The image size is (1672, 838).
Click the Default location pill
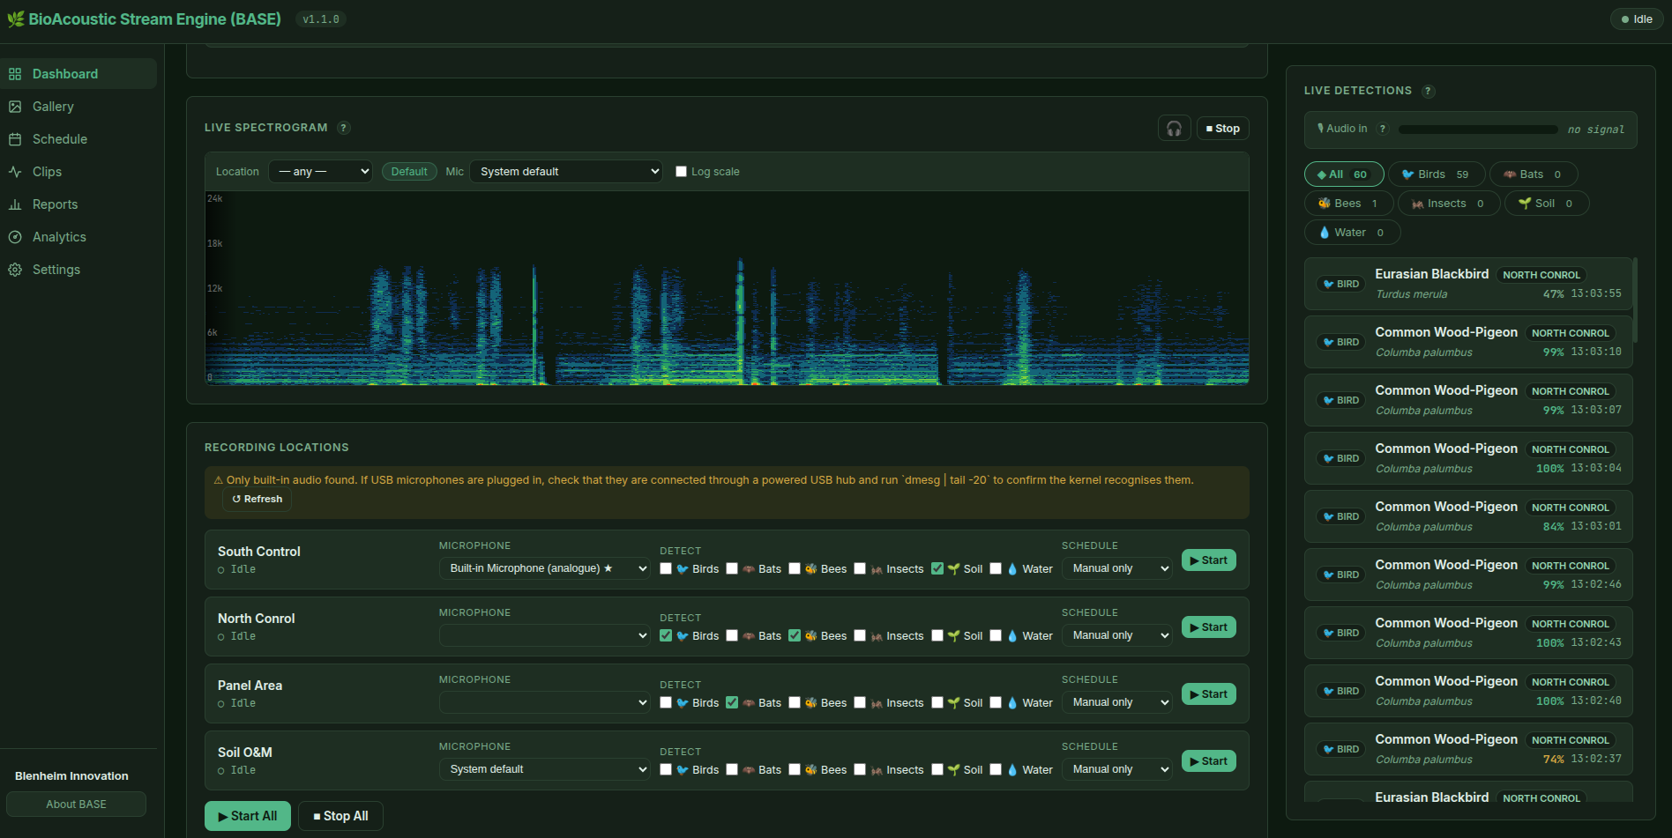[409, 172]
